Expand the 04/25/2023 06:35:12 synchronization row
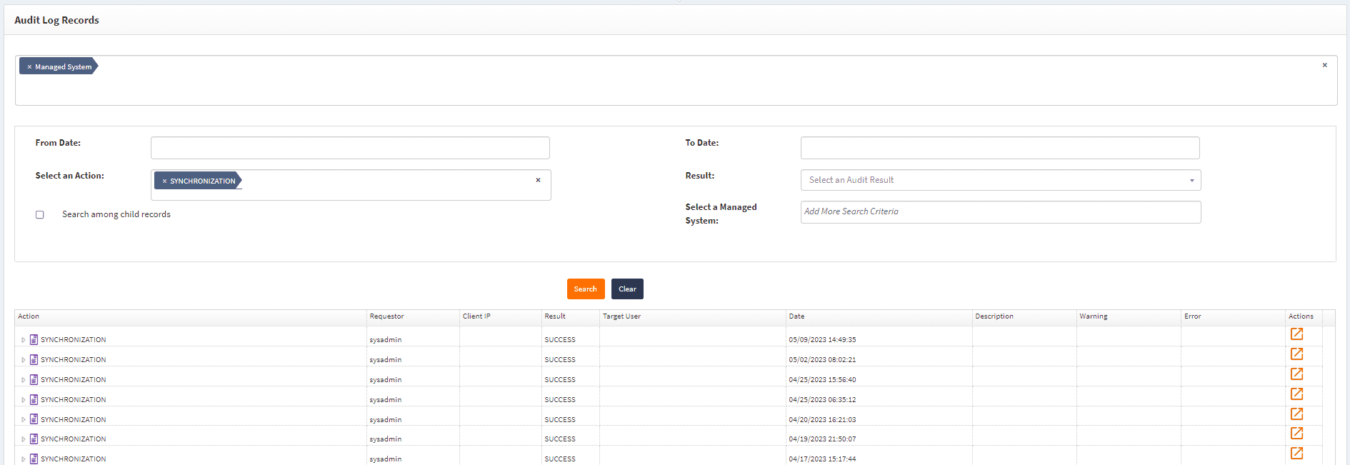The width and height of the screenshot is (1350, 465). tap(23, 400)
